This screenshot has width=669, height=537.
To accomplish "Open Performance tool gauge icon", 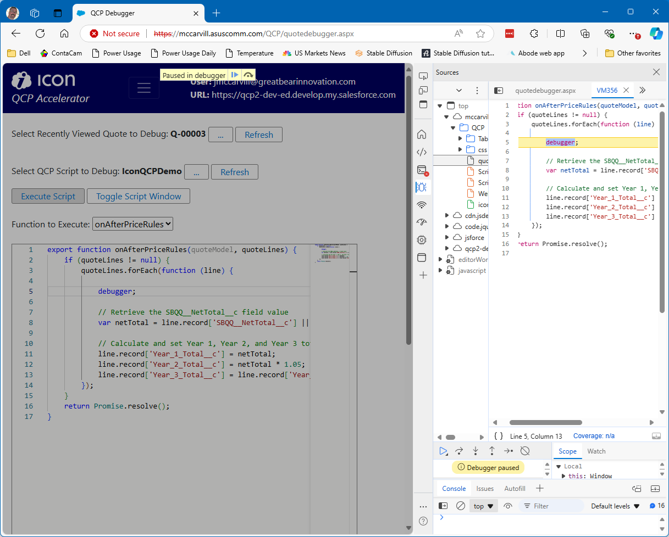I will coord(422,222).
